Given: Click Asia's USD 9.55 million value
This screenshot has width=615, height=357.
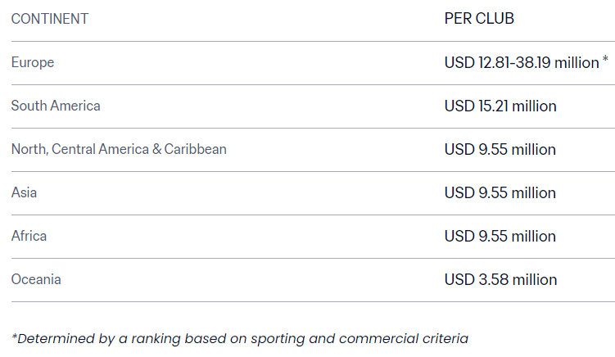Looking at the screenshot, I should click(500, 193).
